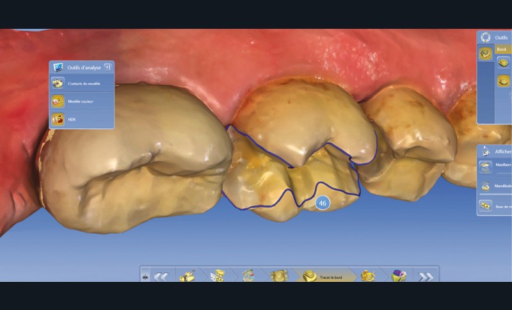
Task: Collapse the Outils d'analyse panel
Action: point(107,67)
